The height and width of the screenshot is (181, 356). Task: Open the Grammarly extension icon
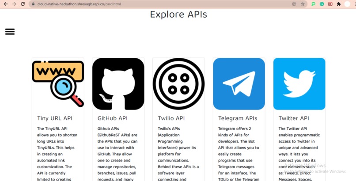322,4
